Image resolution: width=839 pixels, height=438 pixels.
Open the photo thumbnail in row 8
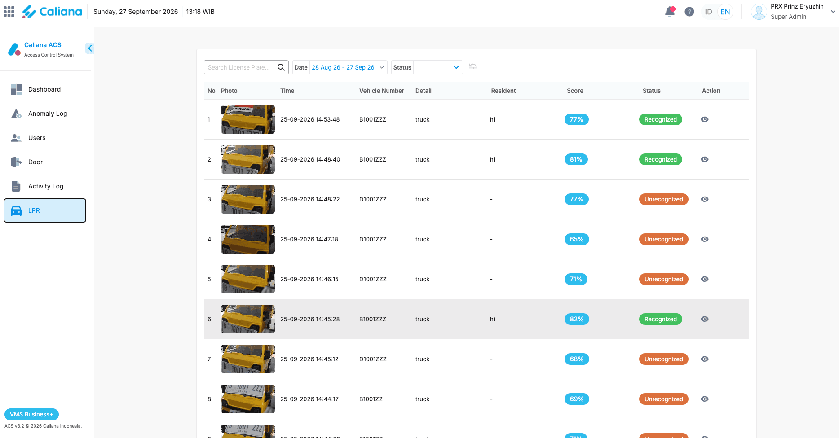click(x=248, y=399)
